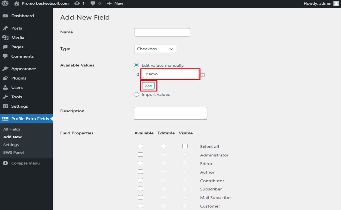Click the Plugins plug icon
Image resolution: width=341 pixels, height=210 pixels.
pyautogui.click(x=5, y=78)
